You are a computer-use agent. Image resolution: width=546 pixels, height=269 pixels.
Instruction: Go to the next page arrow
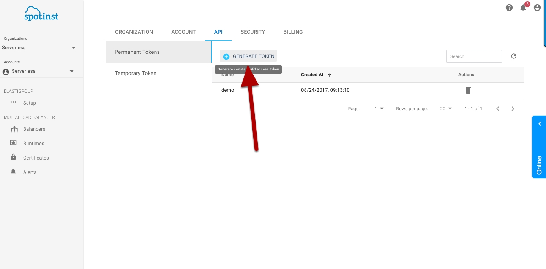513,109
